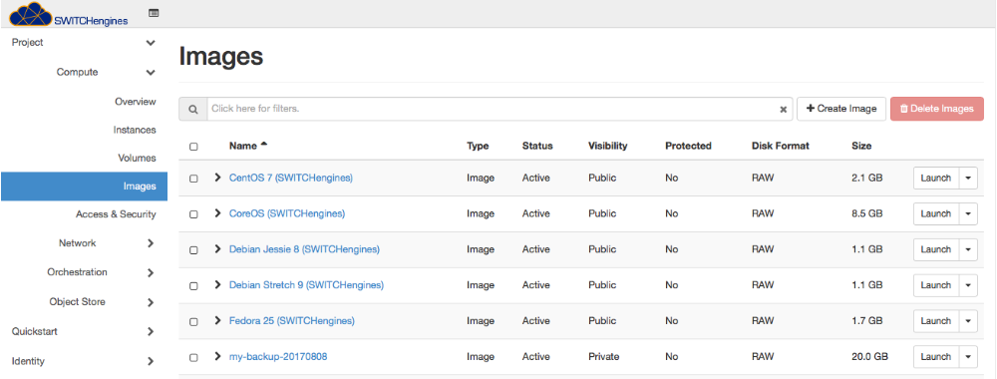Check the Debian Jessie 8 row checkbox
This screenshot has width=997, height=379.
click(193, 250)
